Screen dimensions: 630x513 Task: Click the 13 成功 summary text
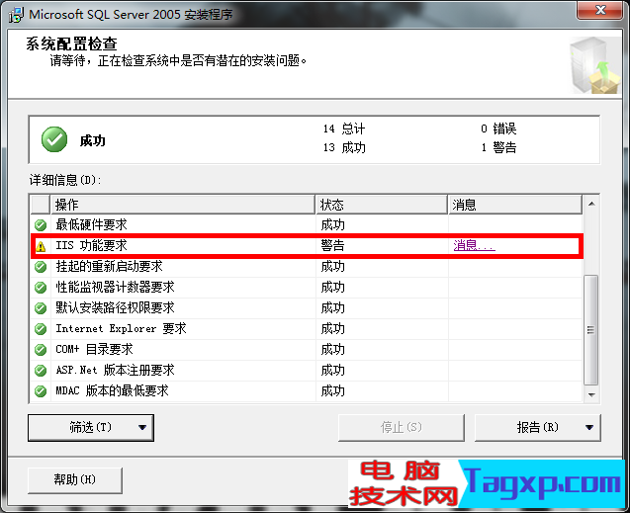click(x=344, y=147)
